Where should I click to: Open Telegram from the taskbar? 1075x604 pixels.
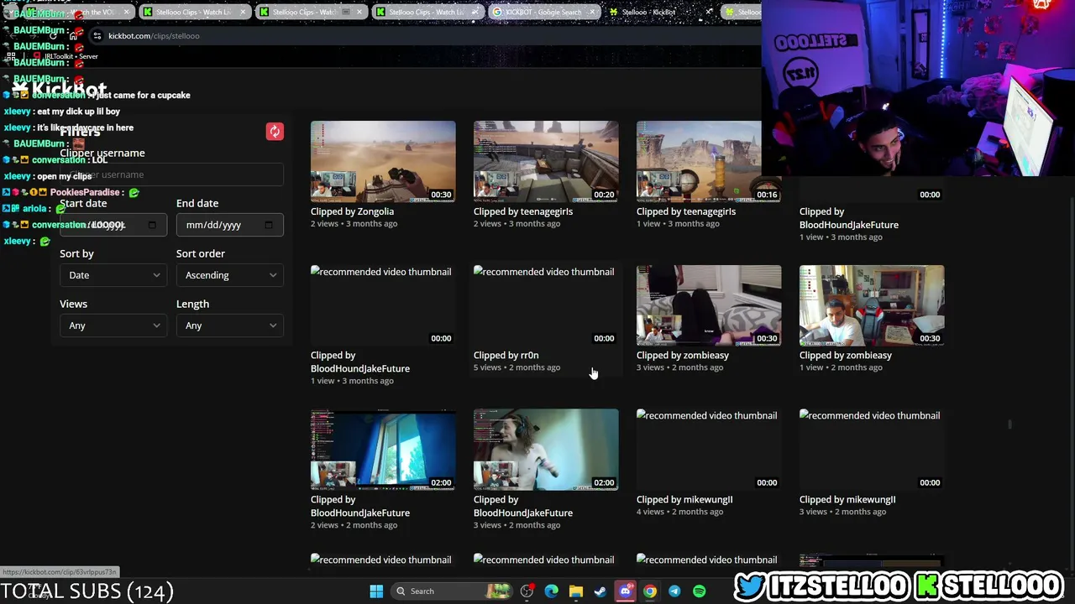click(x=674, y=591)
